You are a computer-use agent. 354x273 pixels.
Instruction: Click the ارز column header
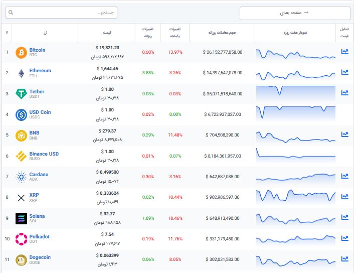pos(46,33)
